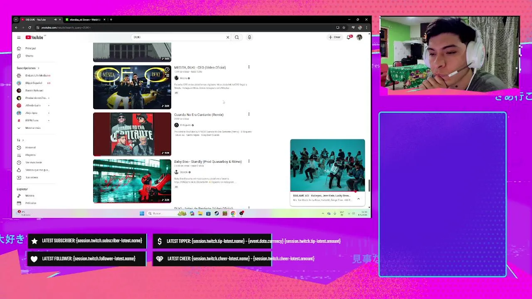Expand the Suscripciones section chevron
The height and width of the screenshot is (299, 532).
tap(38, 68)
